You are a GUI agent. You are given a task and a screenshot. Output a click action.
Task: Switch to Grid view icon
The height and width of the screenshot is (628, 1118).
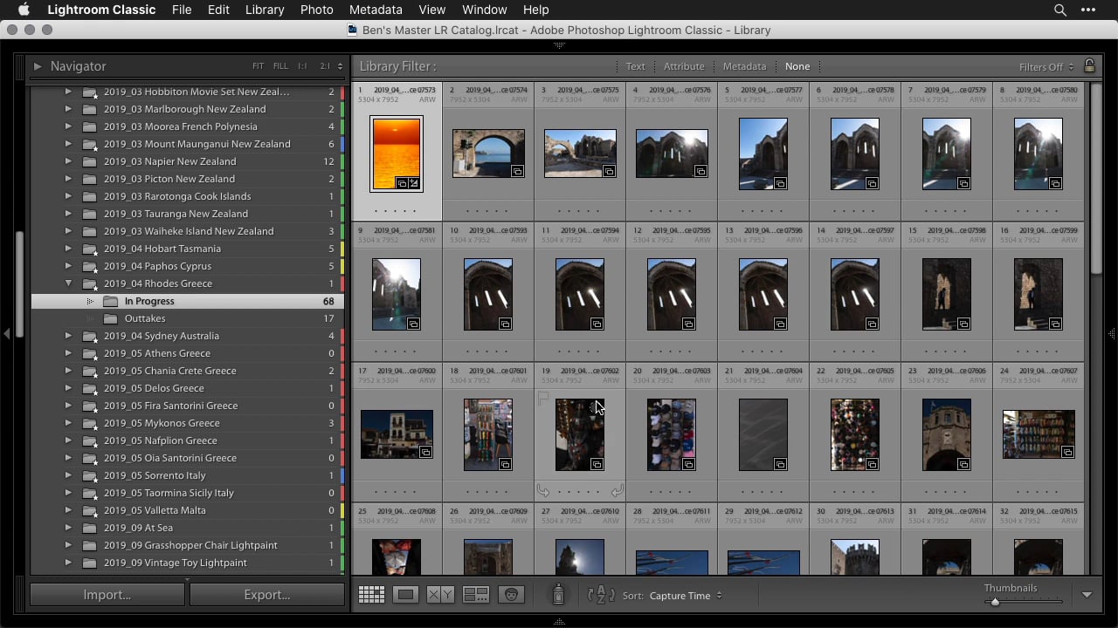click(371, 595)
